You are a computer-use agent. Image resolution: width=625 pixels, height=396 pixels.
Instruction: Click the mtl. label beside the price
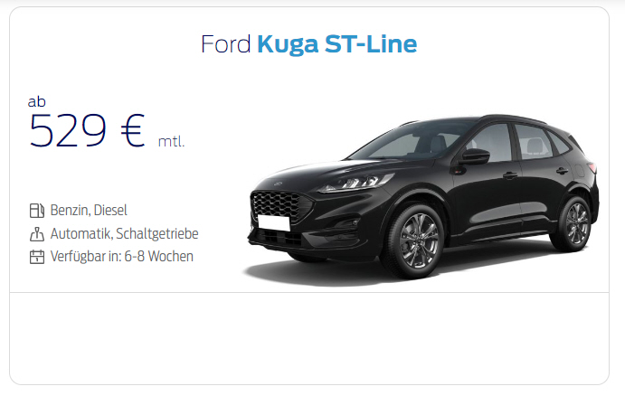(x=171, y=141)
